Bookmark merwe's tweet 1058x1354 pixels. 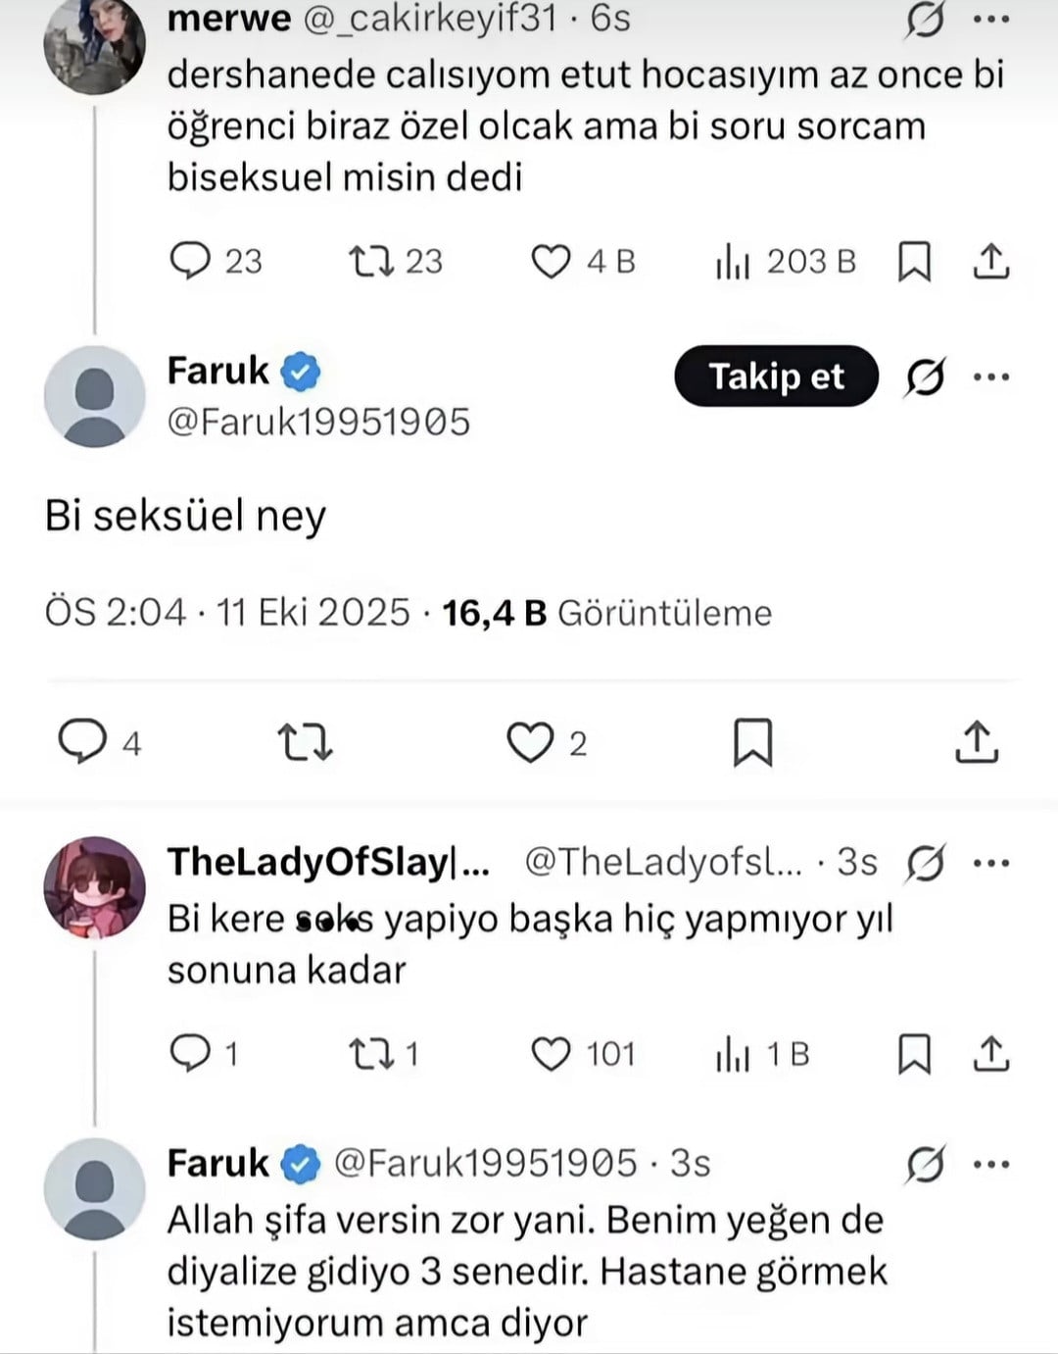(914, 262)
